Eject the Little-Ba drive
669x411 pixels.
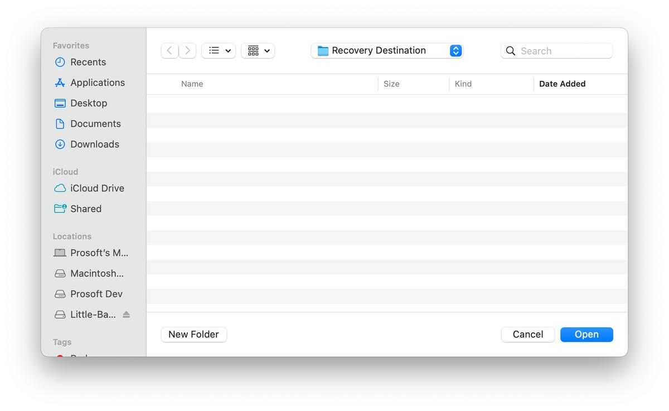tap(125, 314)
